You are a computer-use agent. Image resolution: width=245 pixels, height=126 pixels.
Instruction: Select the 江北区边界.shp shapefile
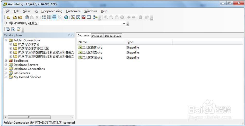(90, 48)
